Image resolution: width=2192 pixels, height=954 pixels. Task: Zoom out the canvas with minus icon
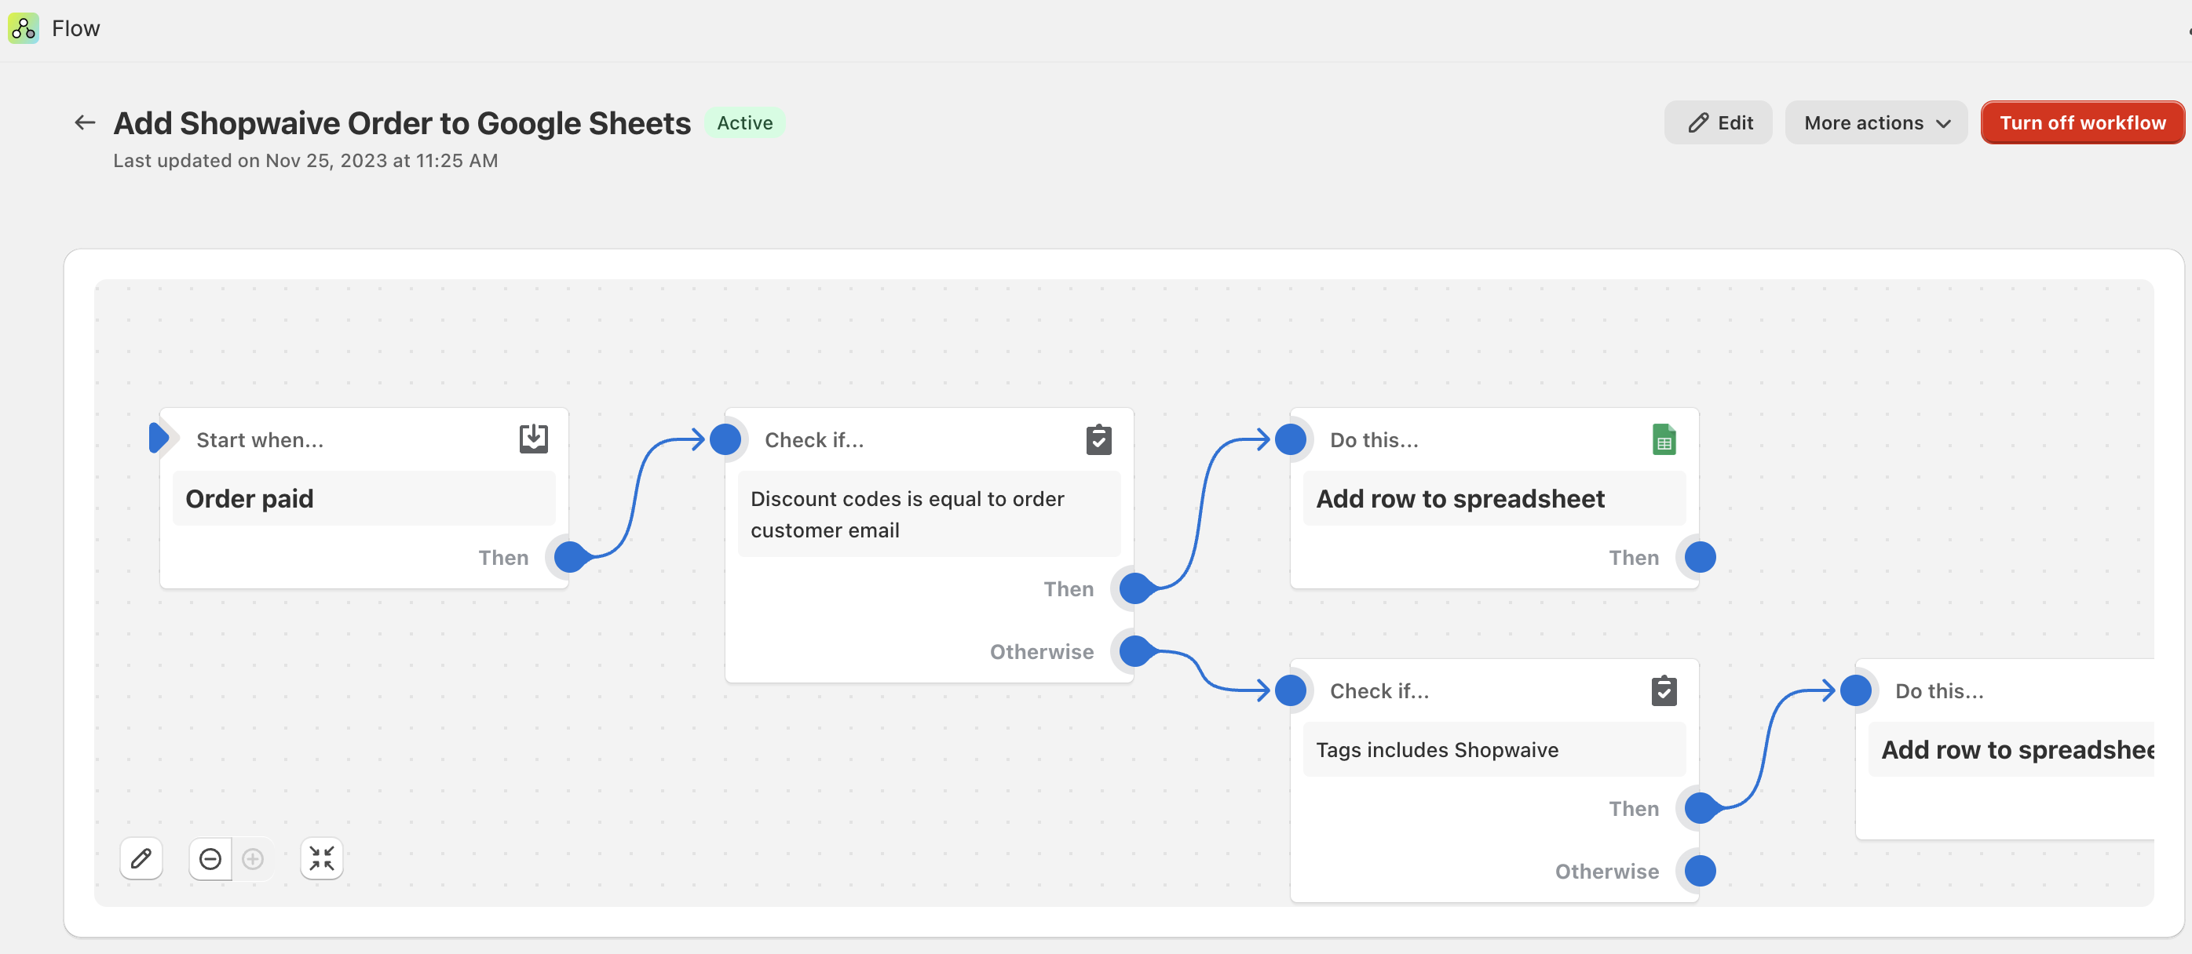point(210,859)
